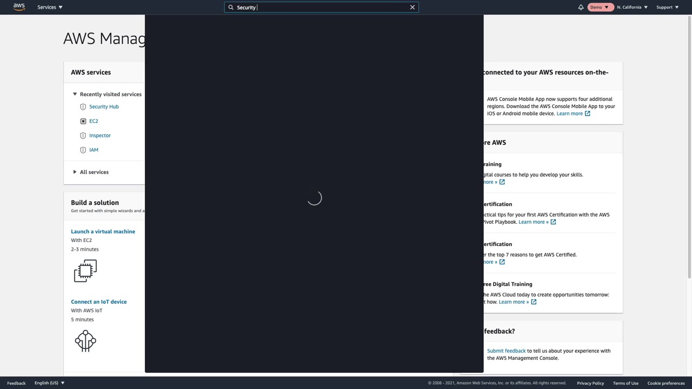The height and width of the screenshot is (389, 692).
Task: Click external link icon under digital courses text
Action: [502, 182]
